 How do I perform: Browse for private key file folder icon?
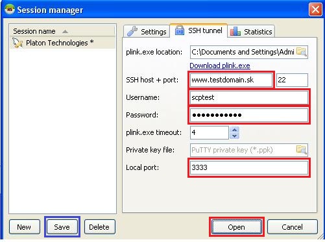(302, 150)
